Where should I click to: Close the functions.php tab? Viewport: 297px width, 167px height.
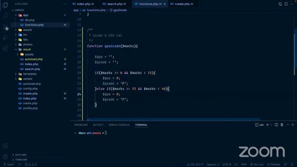165,4
